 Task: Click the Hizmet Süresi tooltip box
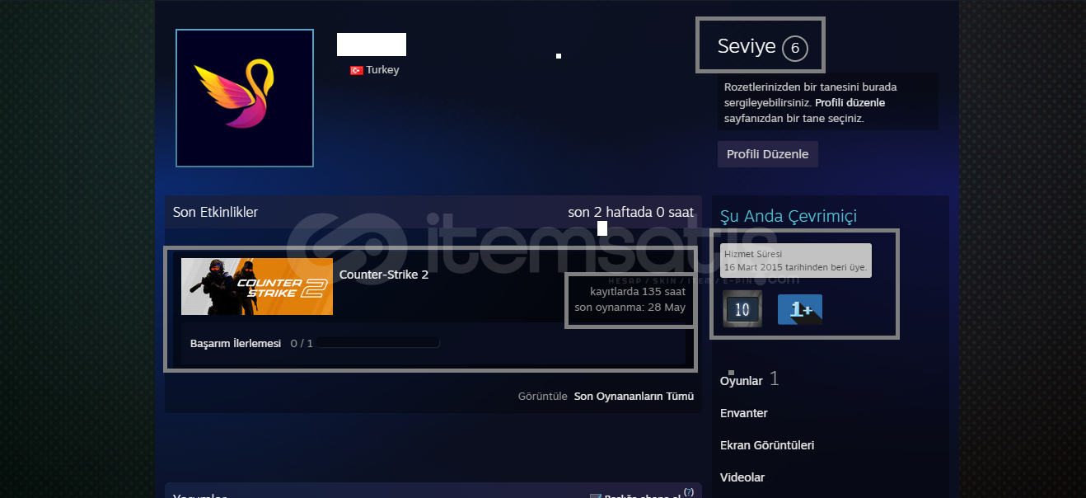tap(795, 260)
